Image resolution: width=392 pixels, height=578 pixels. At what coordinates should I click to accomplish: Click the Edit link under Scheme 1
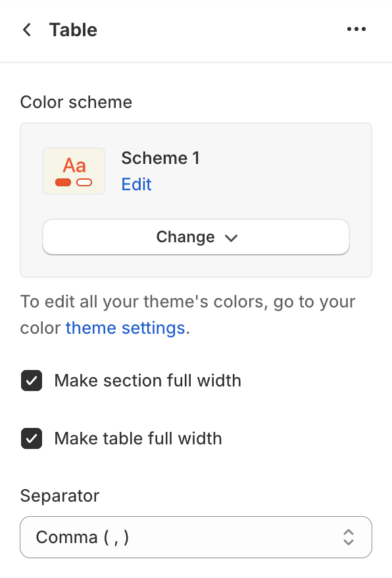click(x=136, y=184)
